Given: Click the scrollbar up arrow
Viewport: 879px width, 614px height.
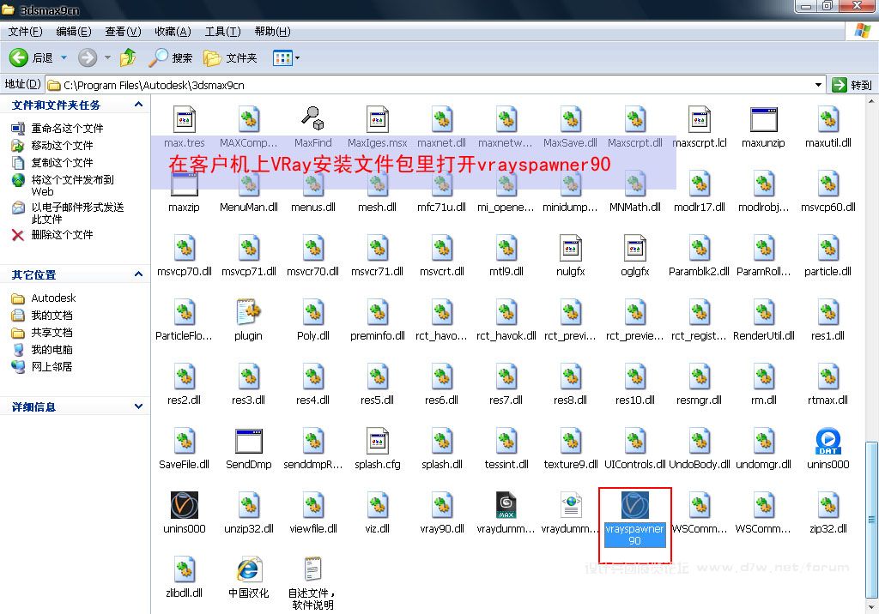Looking at the screenshot, I should tap(871, 102).
